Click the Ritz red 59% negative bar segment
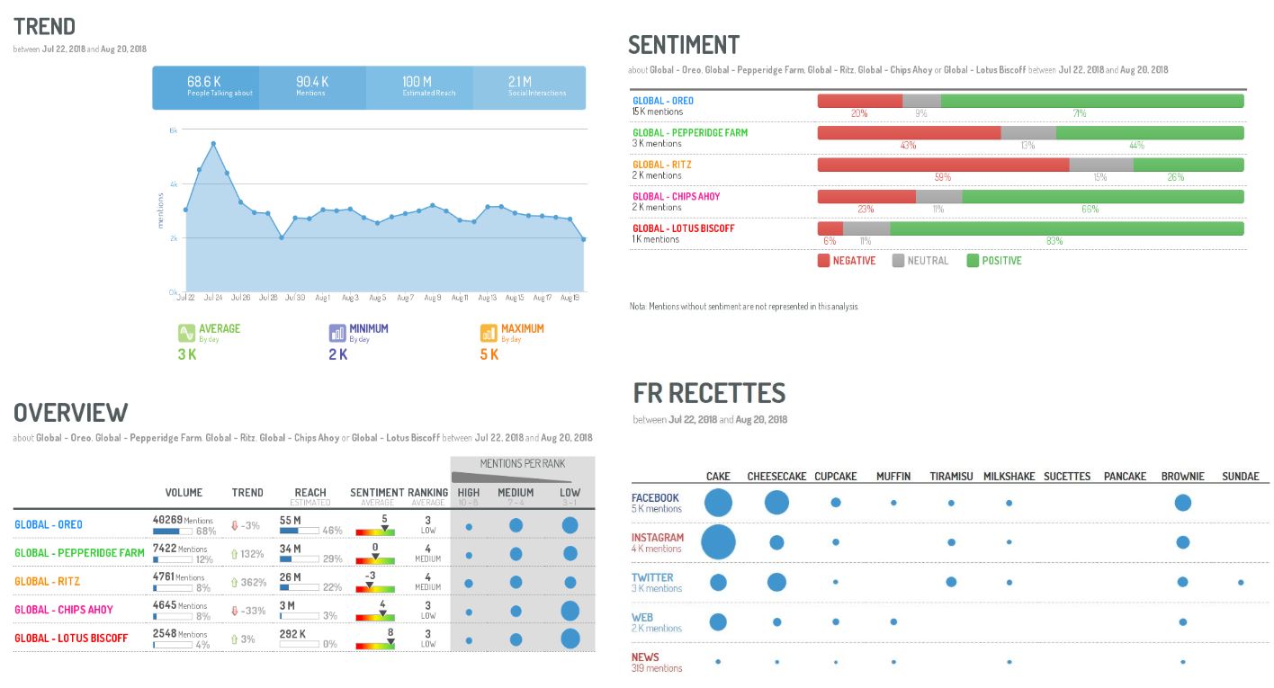The image size is (1274, 688). (944, 165)
